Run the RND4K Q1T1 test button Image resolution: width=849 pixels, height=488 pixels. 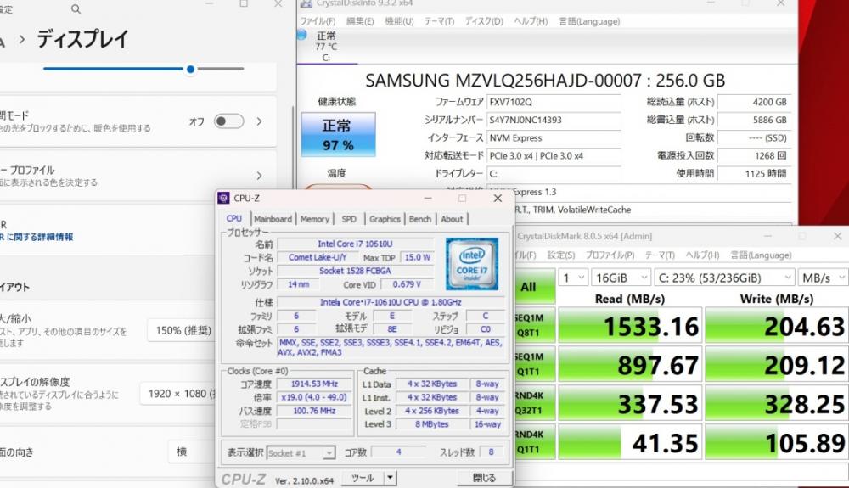click(534, 442)
